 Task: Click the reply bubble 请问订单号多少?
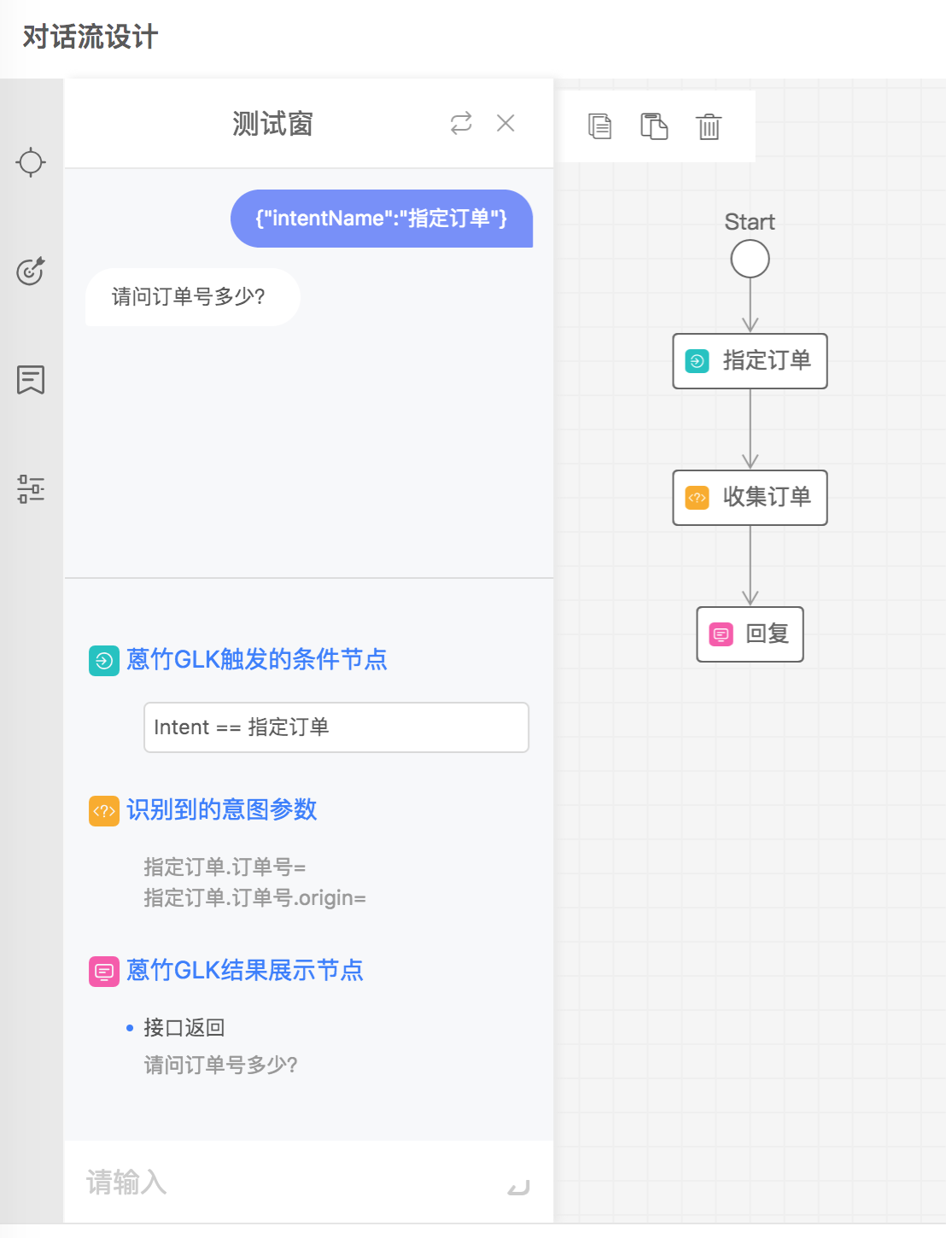tap(193, 297)
